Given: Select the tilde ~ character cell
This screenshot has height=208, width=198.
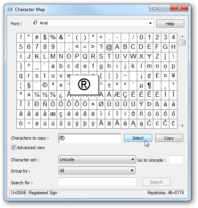Looking at the screenshot, I should (125, 76).
